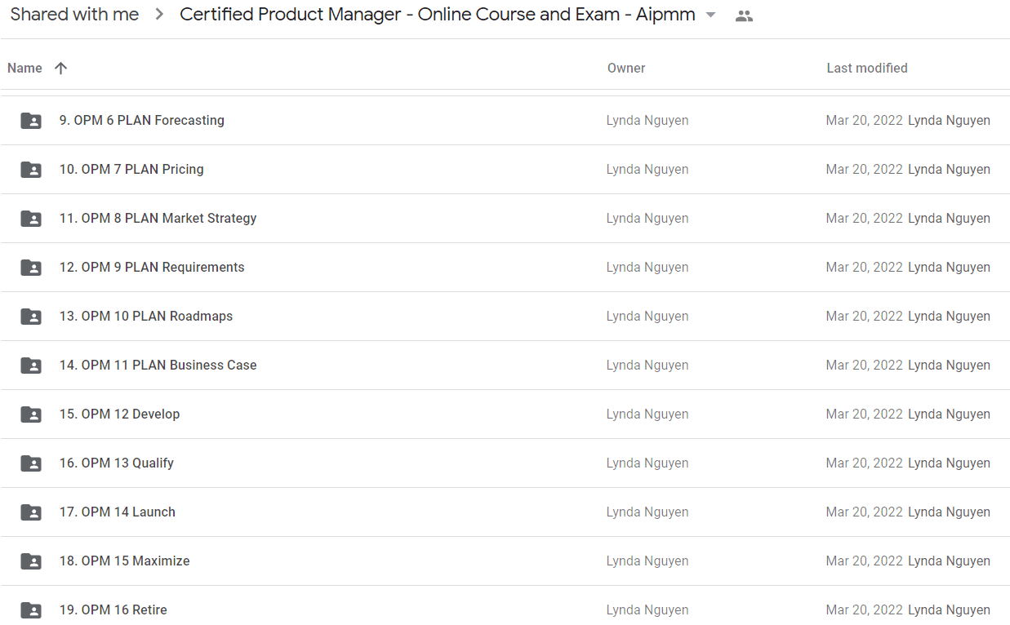The image size is (1010, 625).
Task: Click the Owner column header
Action: click(626, 69)
